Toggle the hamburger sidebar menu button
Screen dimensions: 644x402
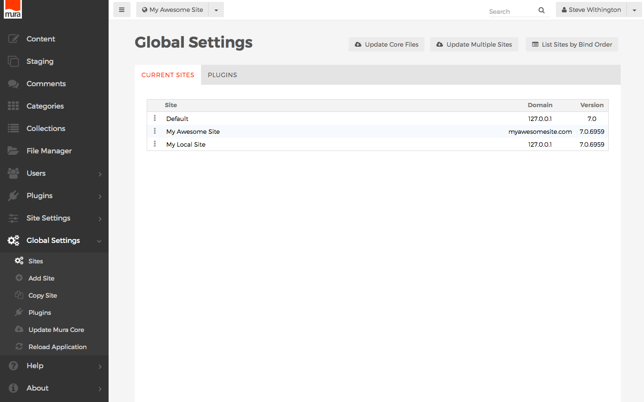[x=122, y=10]
